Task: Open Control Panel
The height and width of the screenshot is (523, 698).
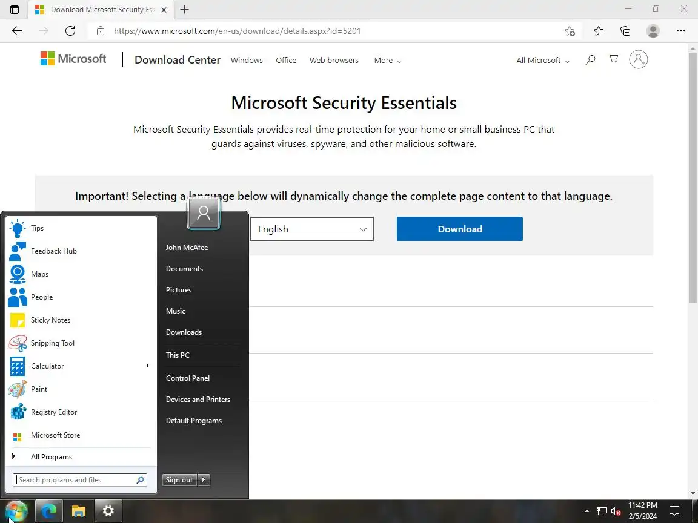Action: coord(188,378)
